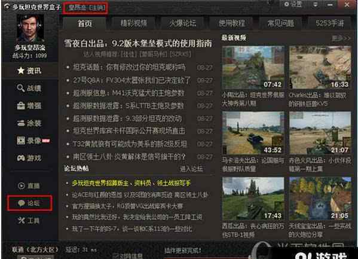Open news item 南区领土八卦 炎黄解体
Screen dimensions: 358x259
click(x=129, y=157)
